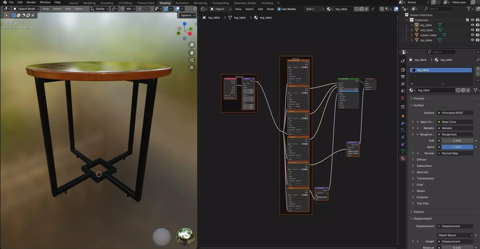Hide mid_table in viewport via eye icon
Viewport: 480px width, 249px height.
472,30
